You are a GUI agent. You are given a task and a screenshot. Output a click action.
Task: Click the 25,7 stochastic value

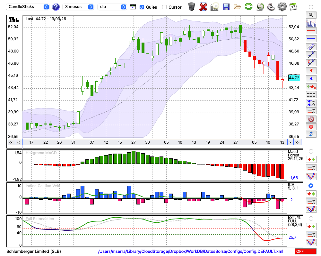click(x=292, y=237)
